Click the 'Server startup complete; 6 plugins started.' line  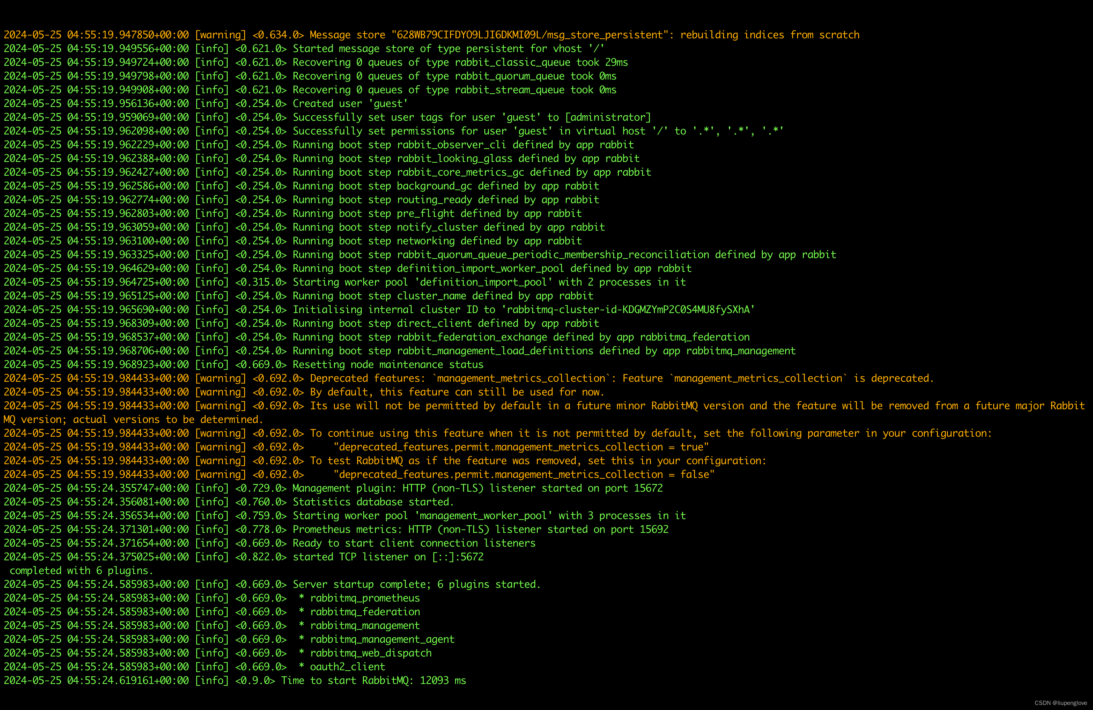point(272,585)
